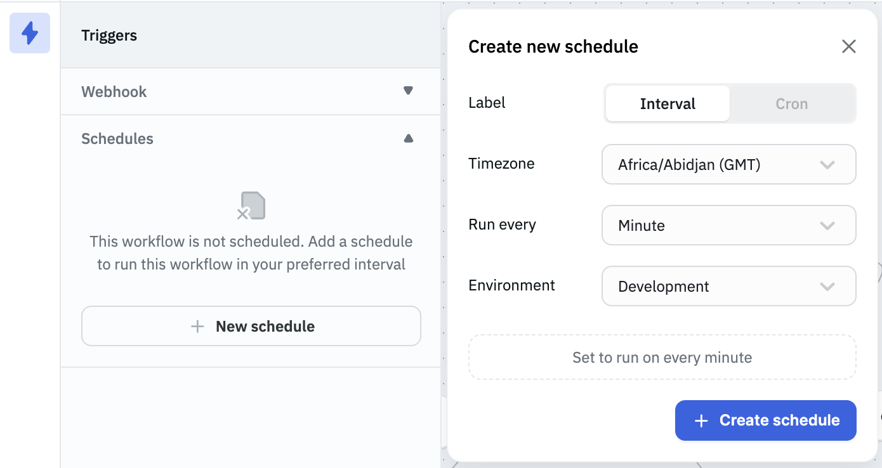
Task: Click the plus icon on Create schedule
Action: [x=701, y=420]
